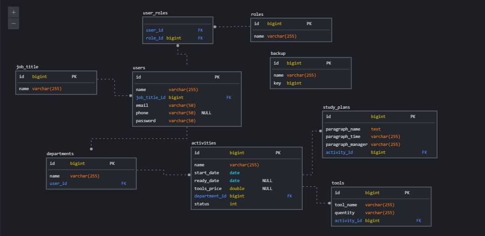
Task: Click the tools table title
Action: tap(338, 183)
